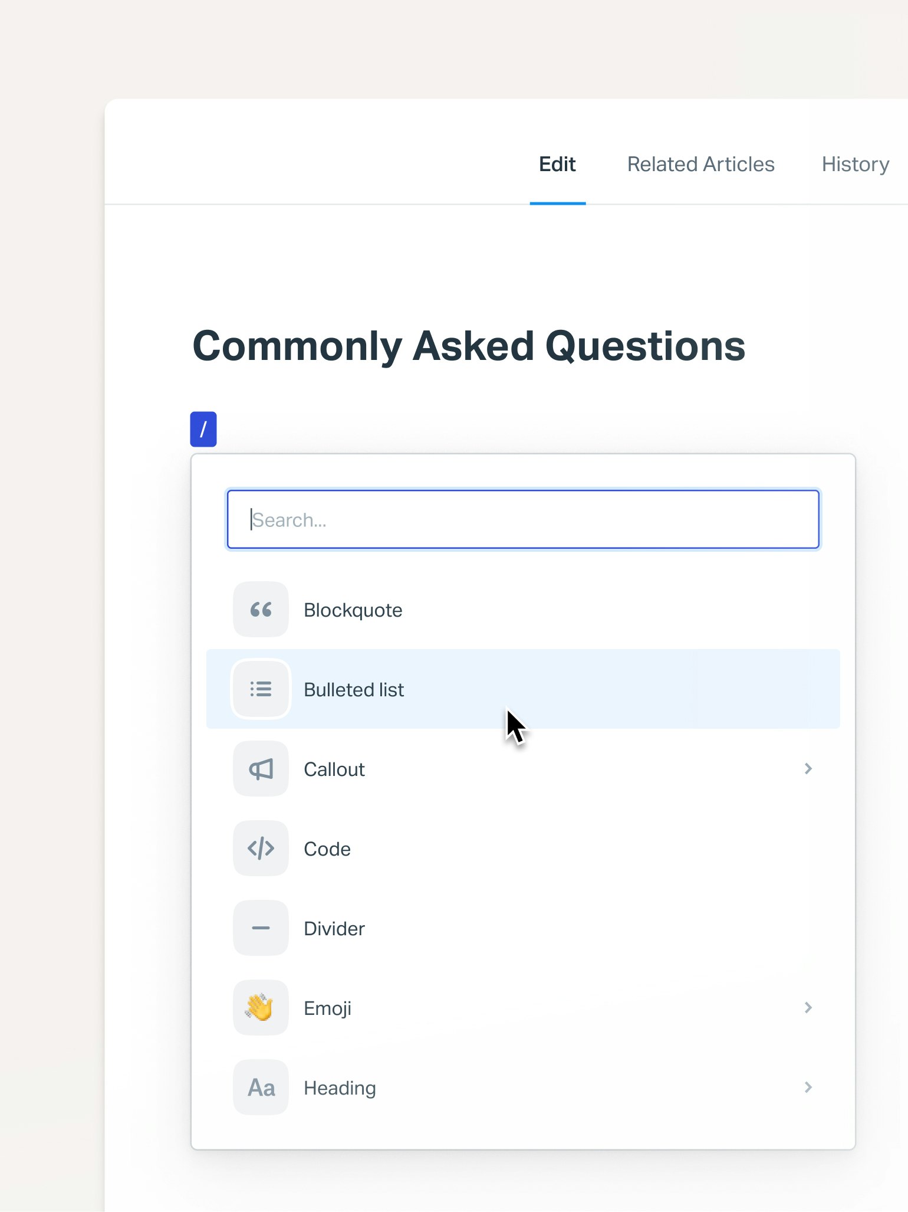Image resolution: width=908 pixels, height=1212 pixels.
Task: Open the History tab
Action: 855,164
